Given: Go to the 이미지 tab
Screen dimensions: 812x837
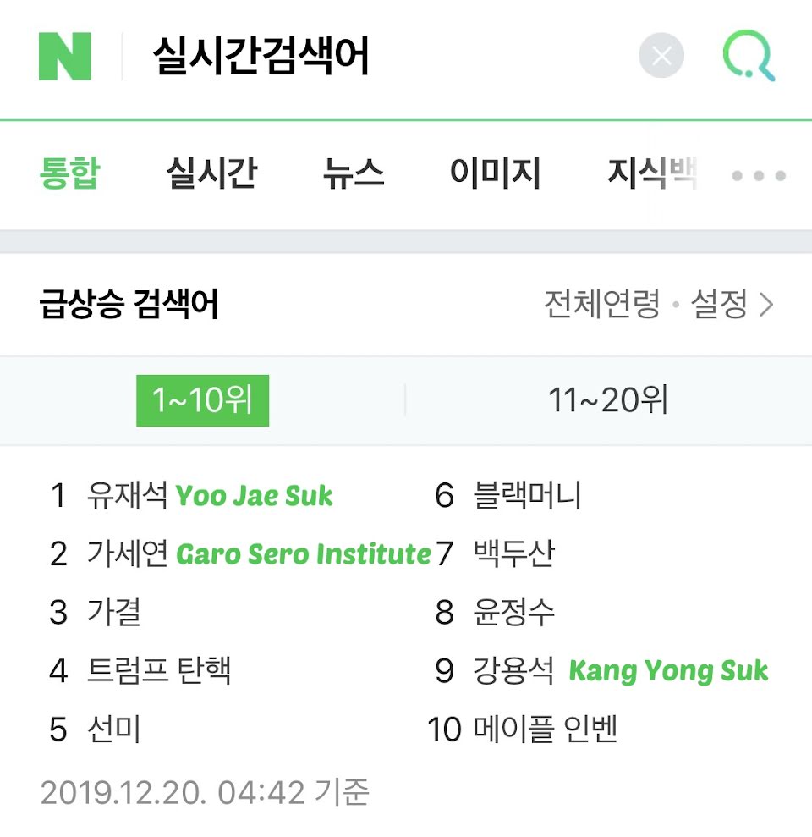Looking at the screenshot, I should tap(495, 173).
